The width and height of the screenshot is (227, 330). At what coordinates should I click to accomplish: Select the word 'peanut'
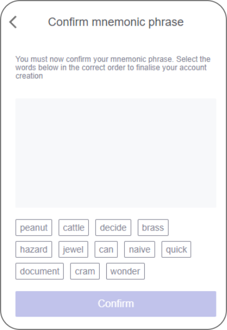(34, 228)
